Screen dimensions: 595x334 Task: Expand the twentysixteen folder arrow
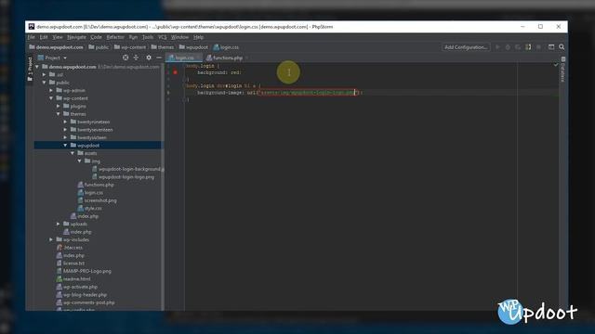(x=65, y=137)
